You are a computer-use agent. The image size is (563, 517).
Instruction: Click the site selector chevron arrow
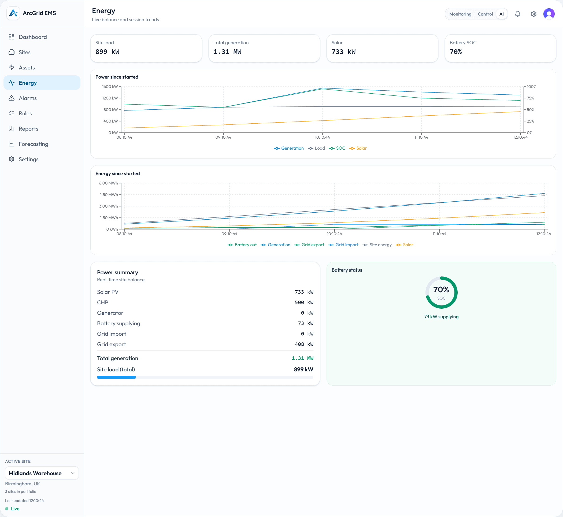pos(73,473)
